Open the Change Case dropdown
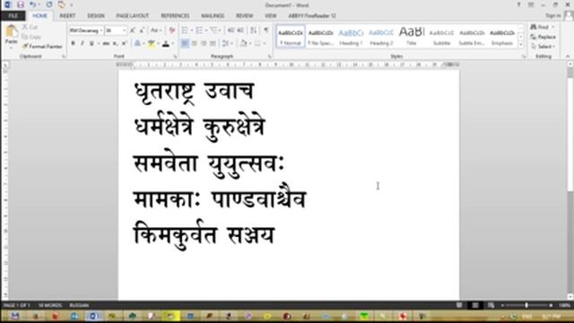The image size is (574, 323). pyautogui.click(x=156, y=31)
